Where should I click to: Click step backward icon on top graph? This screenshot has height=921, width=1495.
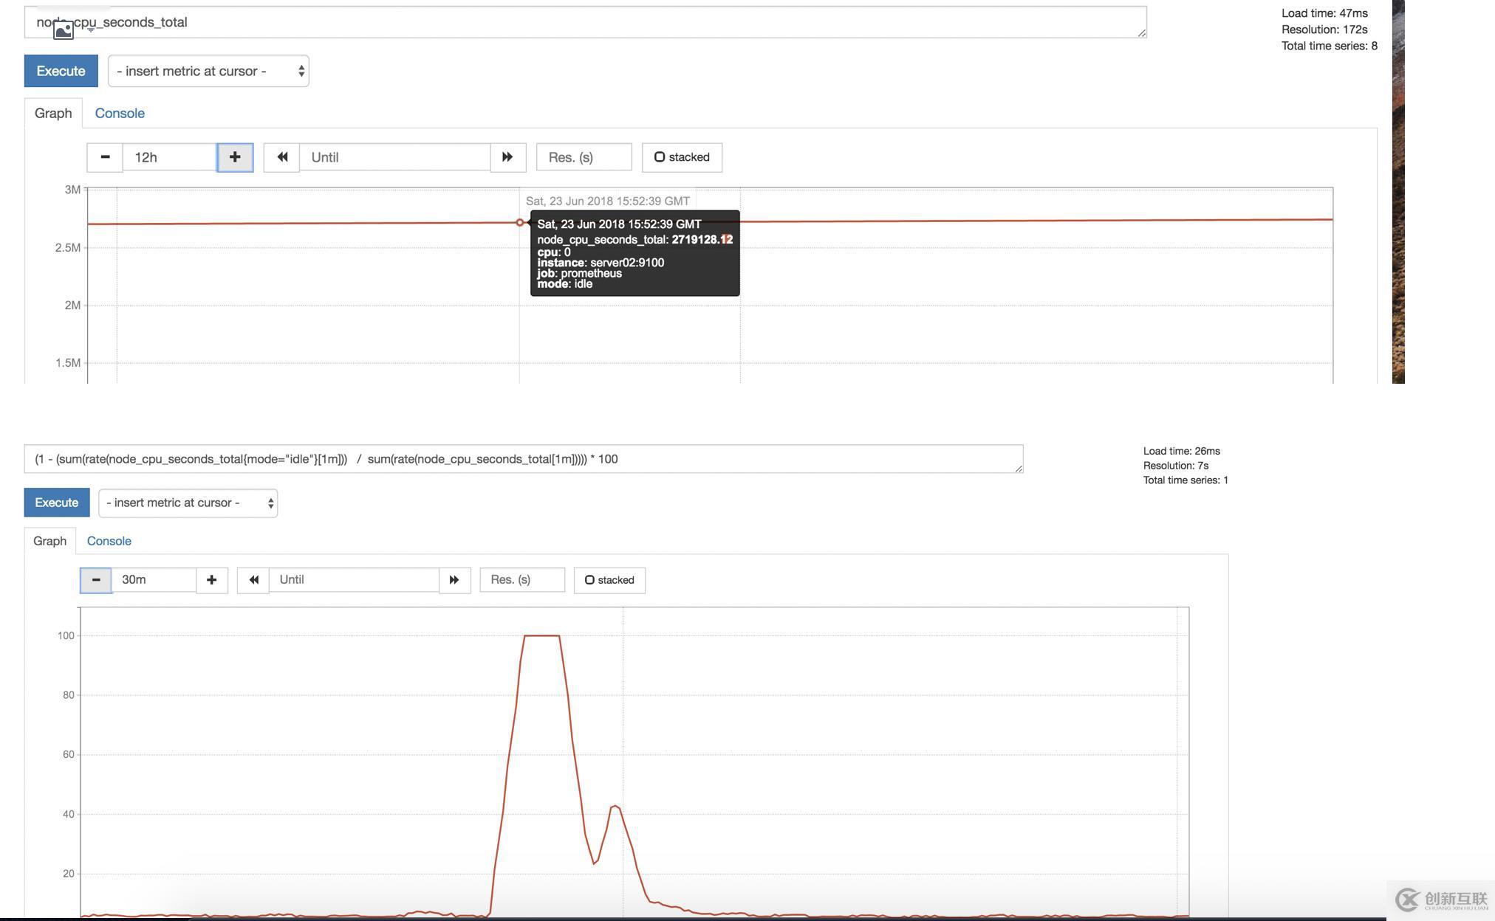(x=283, y=156)
